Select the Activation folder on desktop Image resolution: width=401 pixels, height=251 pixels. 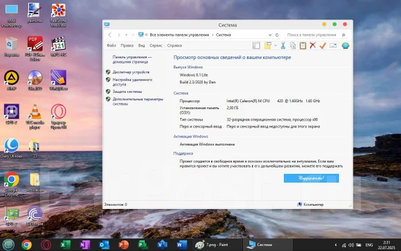35,182
